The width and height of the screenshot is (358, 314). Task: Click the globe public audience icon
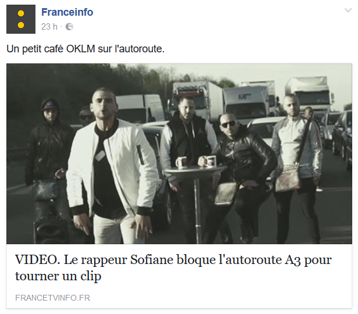(x=69, y=27)
